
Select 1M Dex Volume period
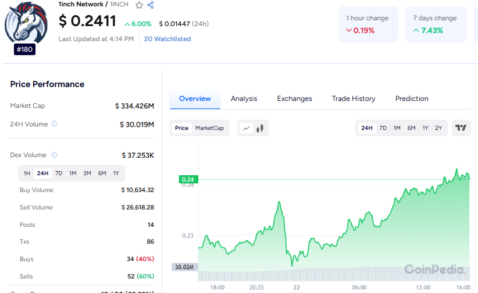(73, 173)
